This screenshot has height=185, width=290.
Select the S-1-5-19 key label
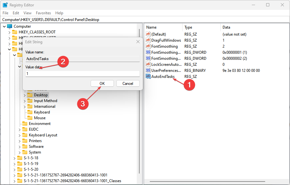31,164
